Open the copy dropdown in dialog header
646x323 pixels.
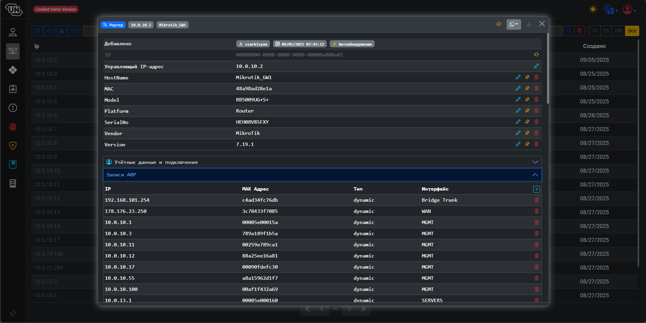coord(514,24)
